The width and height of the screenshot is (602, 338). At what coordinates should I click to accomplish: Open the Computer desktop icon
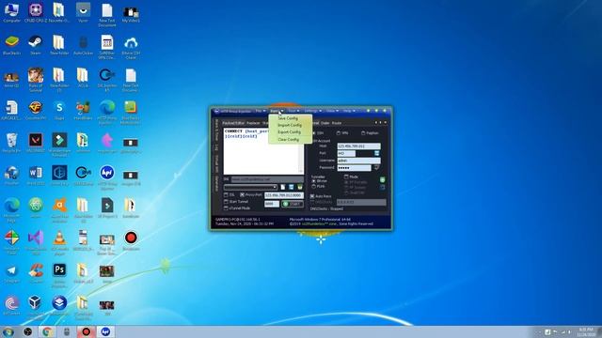click(11, 12)
